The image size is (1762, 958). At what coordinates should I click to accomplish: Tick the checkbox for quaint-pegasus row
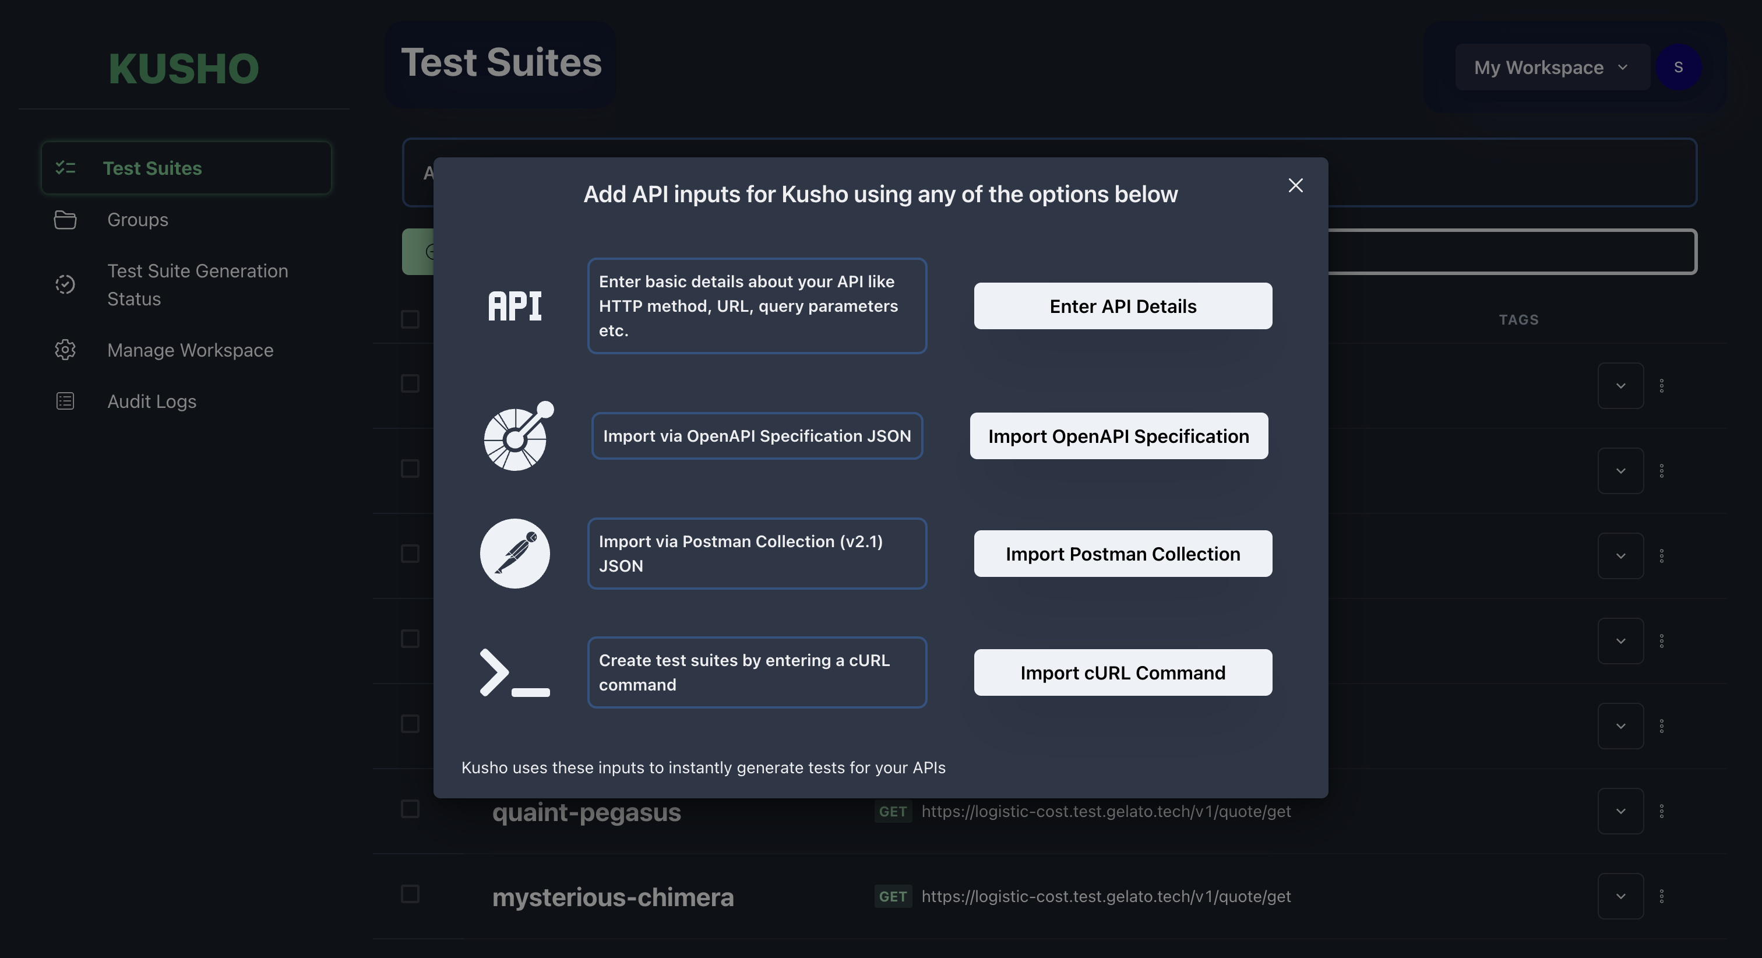point(410,809)
